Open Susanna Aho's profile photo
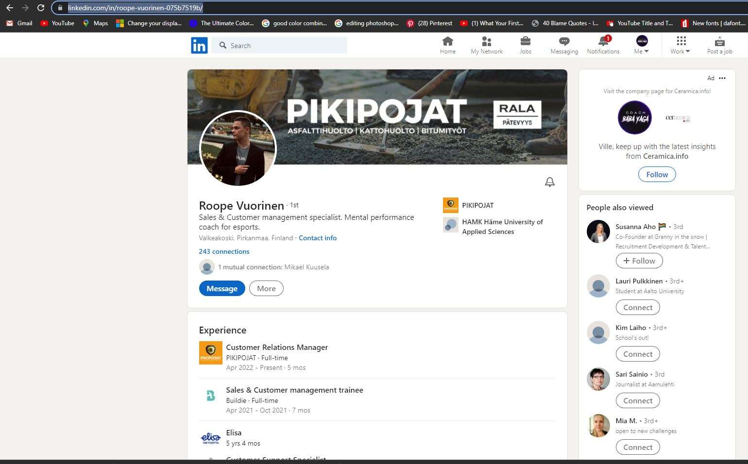The height and width of the screenshot is (464, 748). coord(598,232)
